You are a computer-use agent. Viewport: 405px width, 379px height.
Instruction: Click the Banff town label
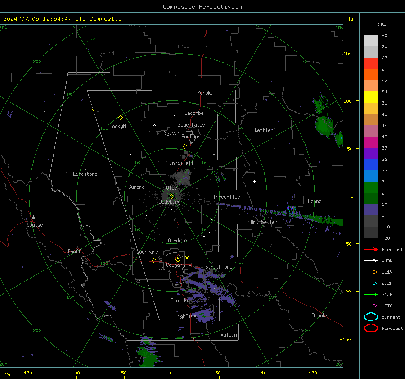tap(74, 251)
